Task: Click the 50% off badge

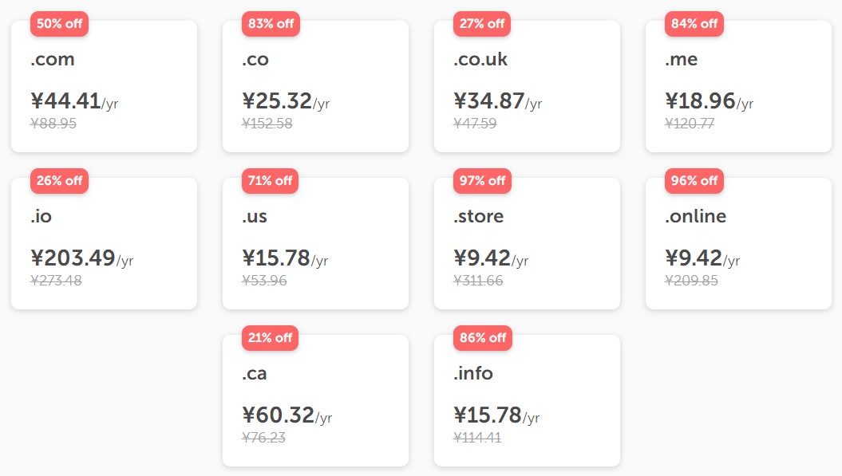Action: point(59,24)
